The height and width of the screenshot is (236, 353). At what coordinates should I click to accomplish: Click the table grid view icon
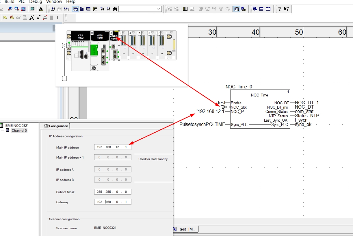tap(88, 9)
